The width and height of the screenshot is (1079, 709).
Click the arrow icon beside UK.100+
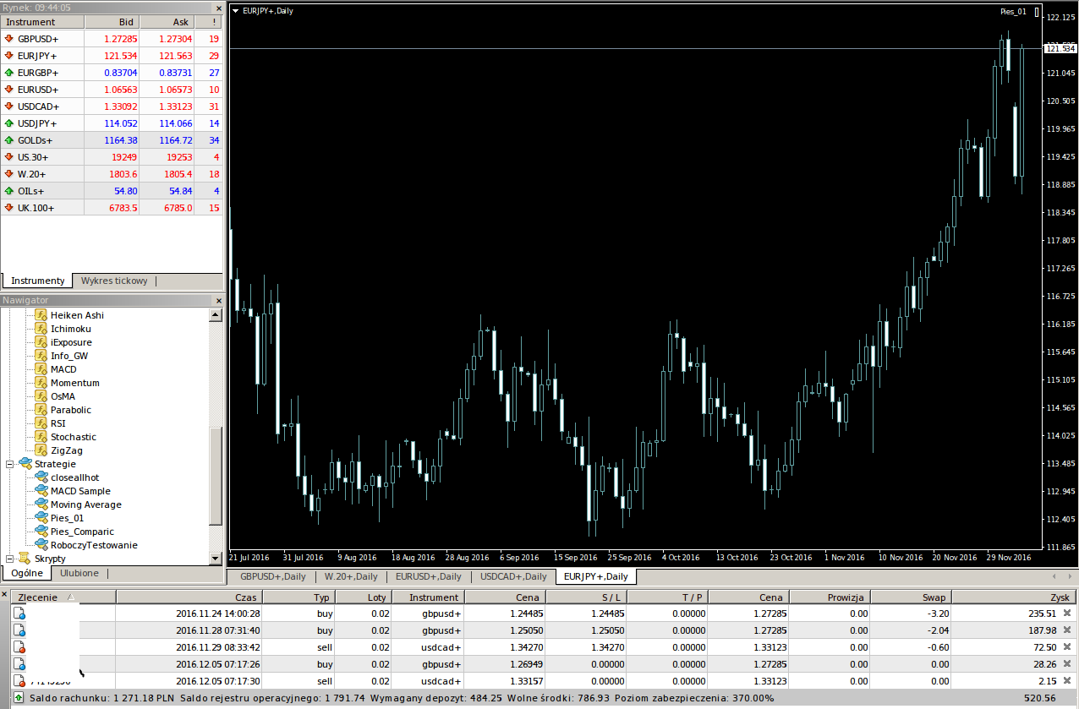(9, 208)
